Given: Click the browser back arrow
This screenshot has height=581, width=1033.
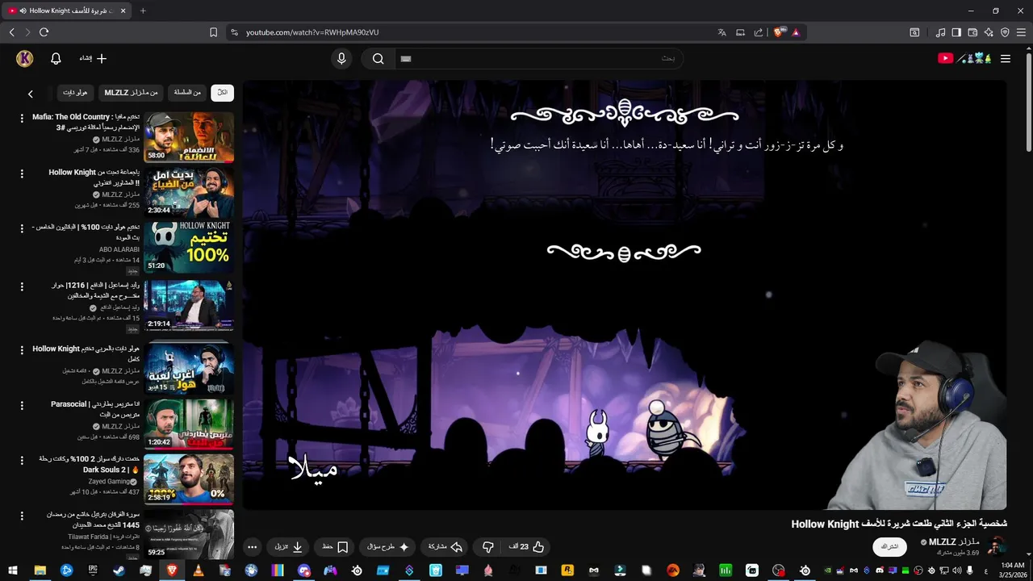Looking at the screenshot, I should pyautogui.click(x=11, y=32).
